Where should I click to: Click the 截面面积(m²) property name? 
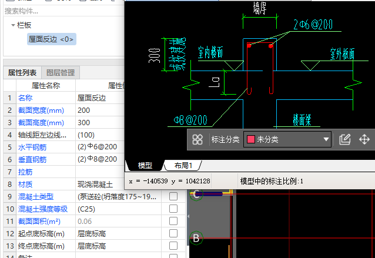(39, 222)
